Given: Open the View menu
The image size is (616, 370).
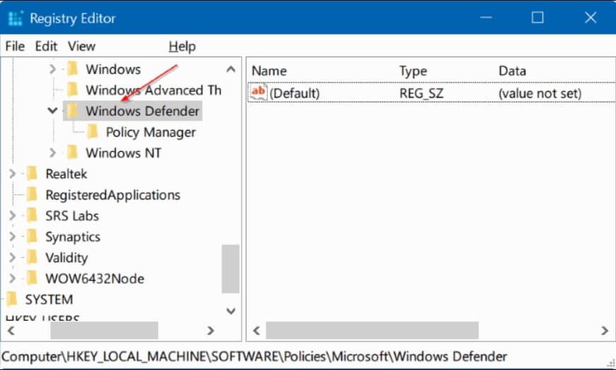Looking at the screenshot, I should (81, 47).
